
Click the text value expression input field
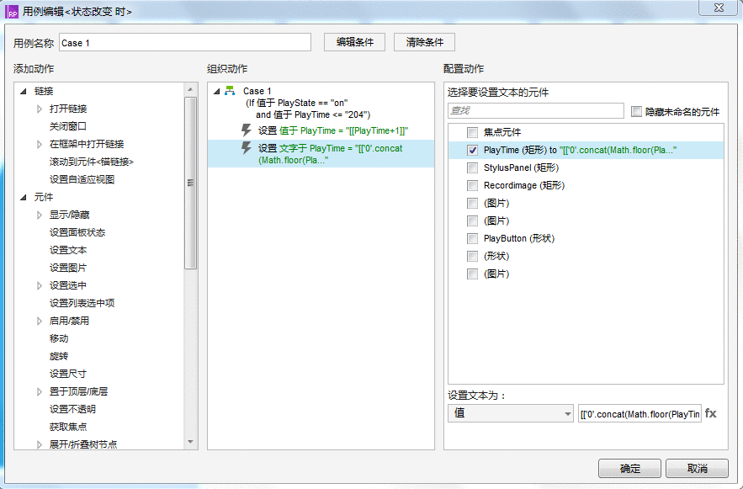(x=640, y=413)
